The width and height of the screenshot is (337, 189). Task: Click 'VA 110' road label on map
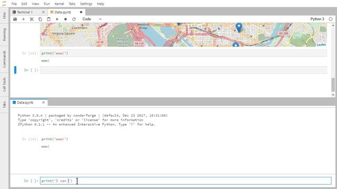pos(139,44)
